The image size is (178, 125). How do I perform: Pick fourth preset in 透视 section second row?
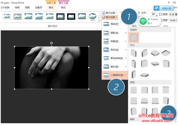coord(166,101)
